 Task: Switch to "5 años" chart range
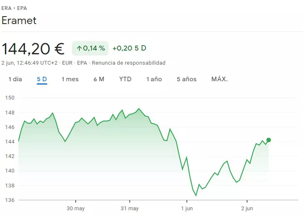[186, 79]
